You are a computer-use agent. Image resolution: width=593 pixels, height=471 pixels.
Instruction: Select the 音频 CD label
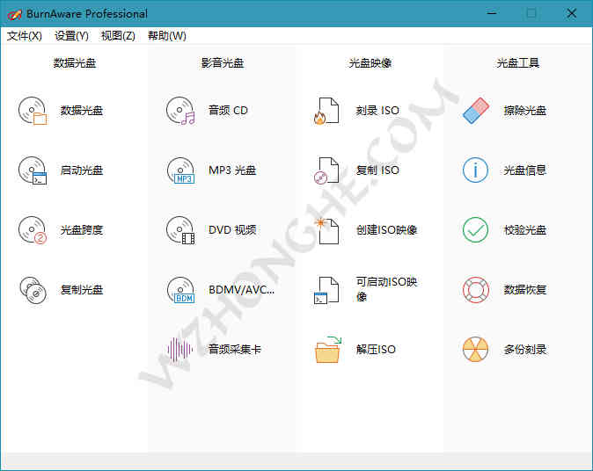pos(228,111)
